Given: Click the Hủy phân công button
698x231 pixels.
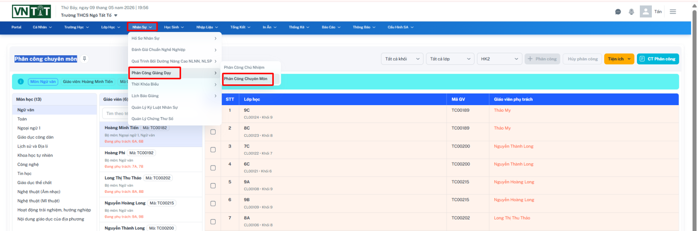Looking at the screenshot, I should (582, 59).
